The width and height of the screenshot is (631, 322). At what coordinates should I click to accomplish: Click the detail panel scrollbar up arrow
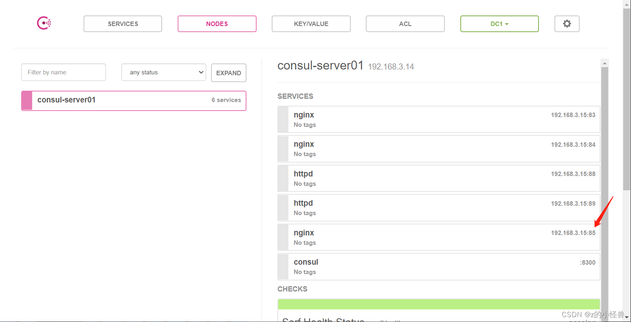[605, 63]
